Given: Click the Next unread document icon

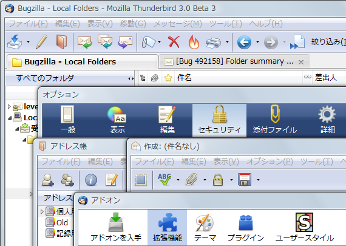Looking at the screenshot, I should point(297,42).
